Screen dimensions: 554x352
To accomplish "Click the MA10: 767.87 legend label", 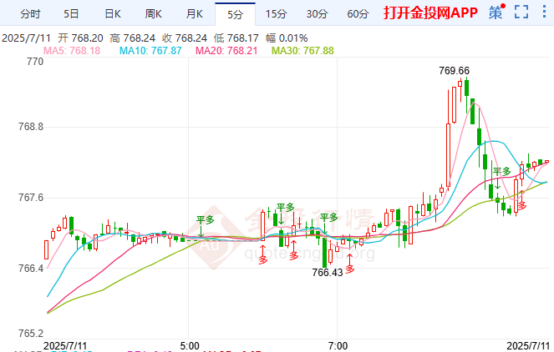I will point(150,51).
